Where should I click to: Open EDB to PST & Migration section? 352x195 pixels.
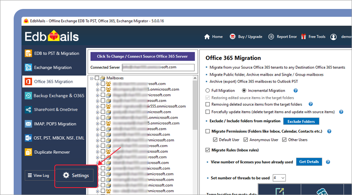click(54, 53)
